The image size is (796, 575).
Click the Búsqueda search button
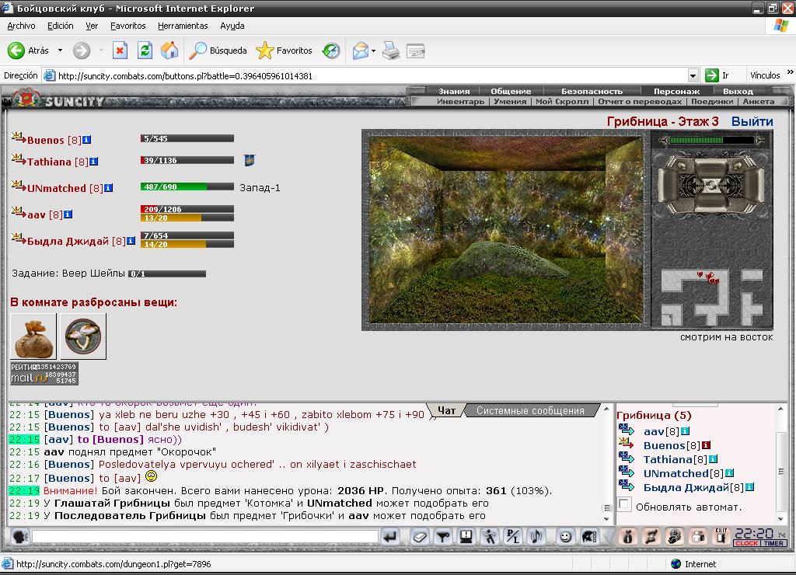218,51
